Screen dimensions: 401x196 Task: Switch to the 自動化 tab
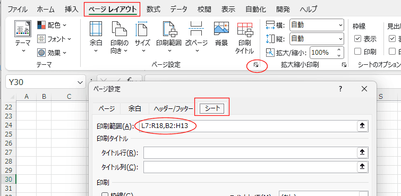(256, 10)
